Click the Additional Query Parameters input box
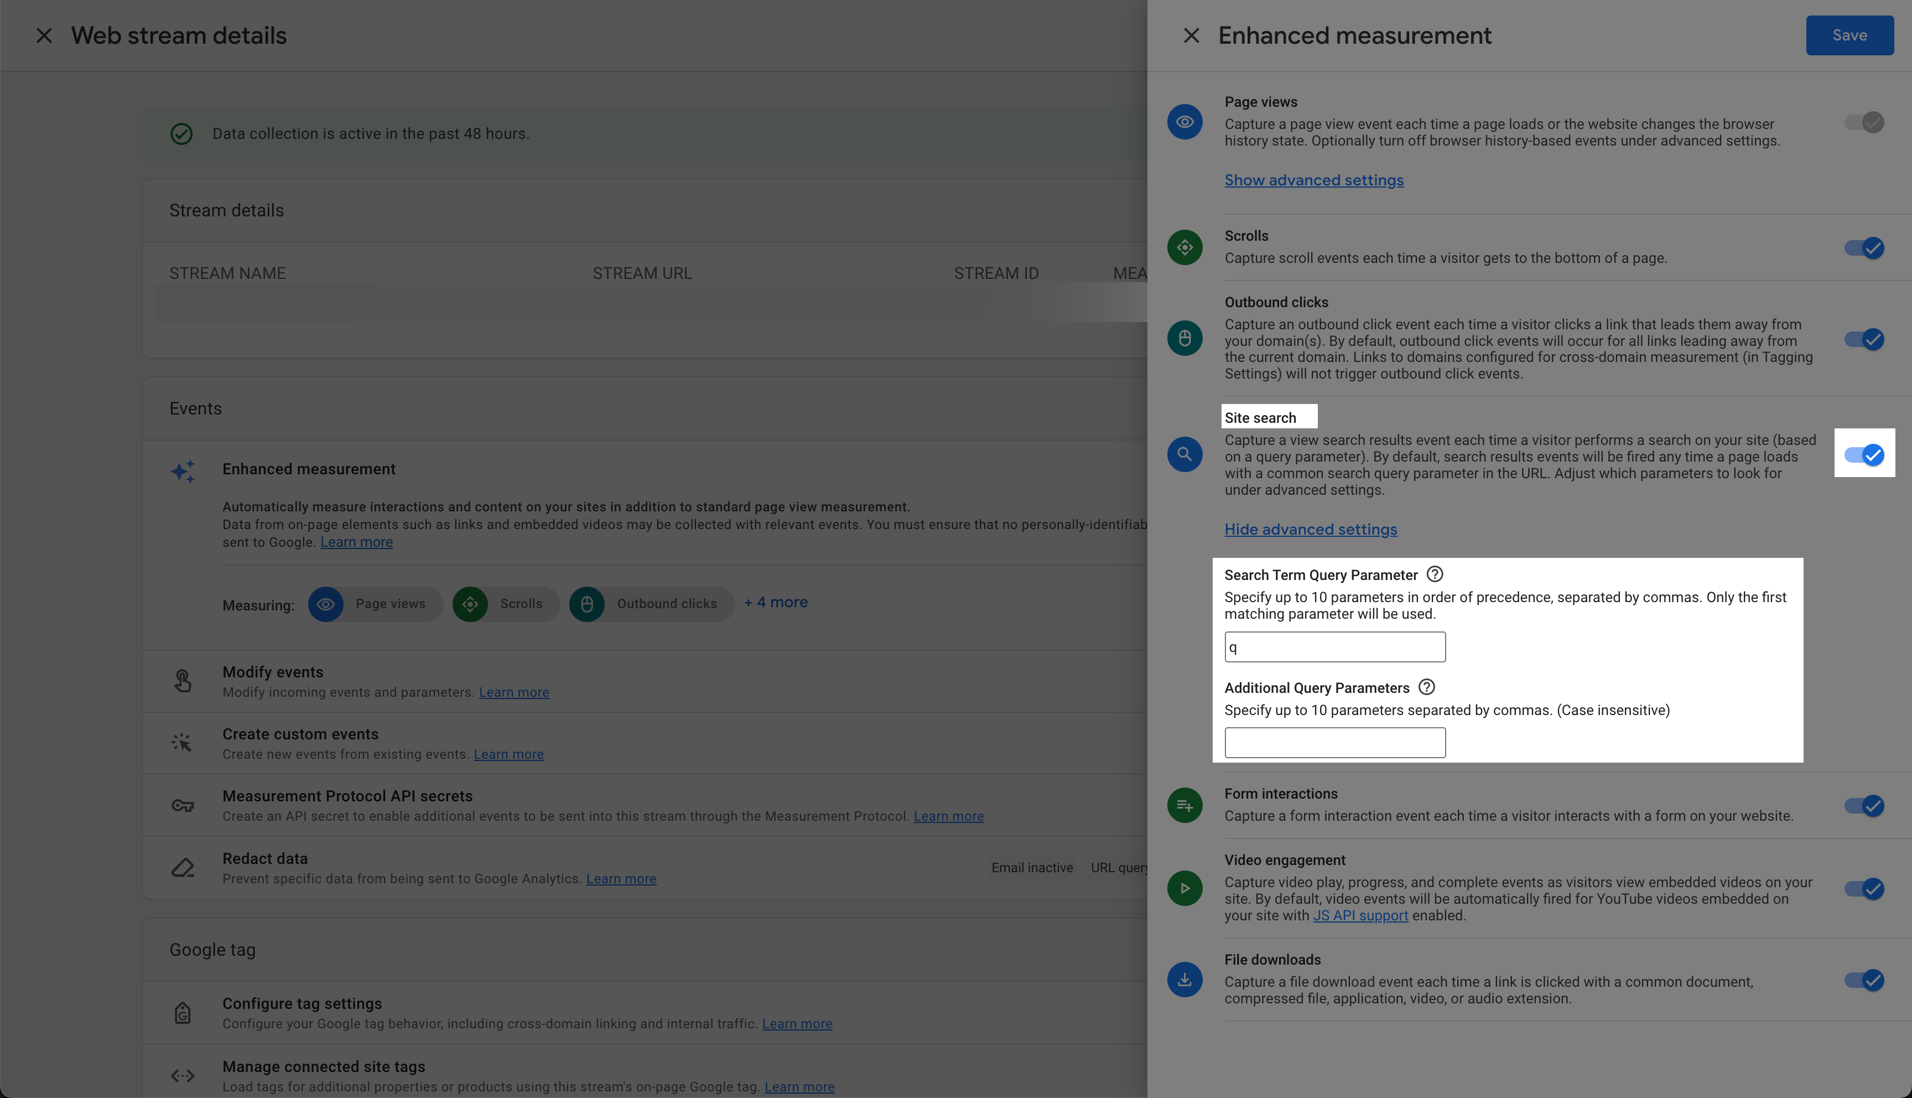Viewport: 1912px width, 1098px height. point(1334,743)
